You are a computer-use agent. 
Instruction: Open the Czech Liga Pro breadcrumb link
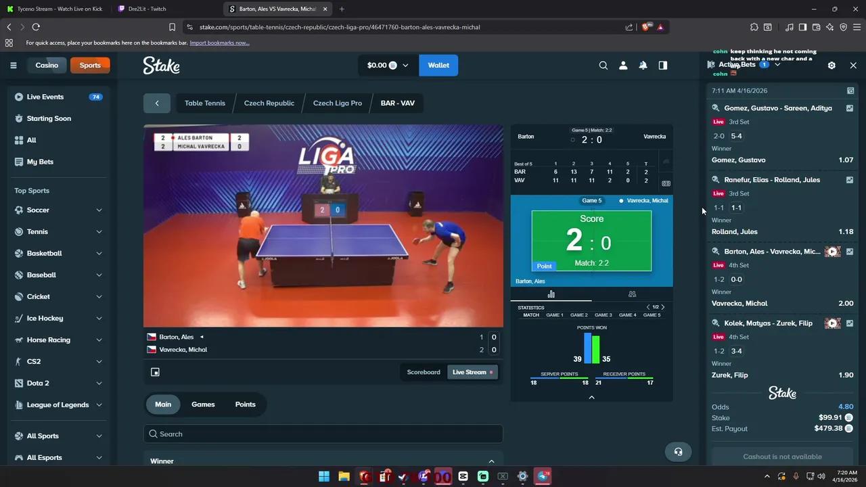[337, 103]
